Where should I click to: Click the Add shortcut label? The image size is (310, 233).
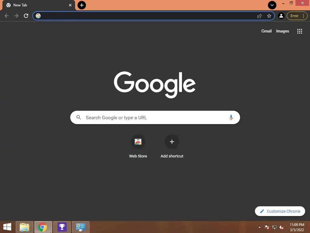coord(172,156)
